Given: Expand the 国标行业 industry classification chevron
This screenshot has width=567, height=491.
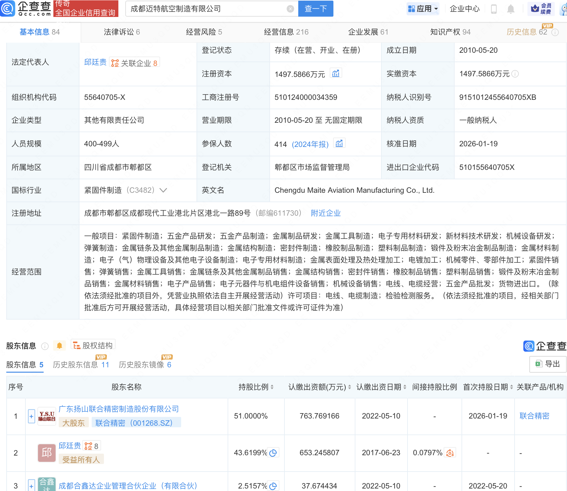Looking at the screenshot, I should point(163,190).
